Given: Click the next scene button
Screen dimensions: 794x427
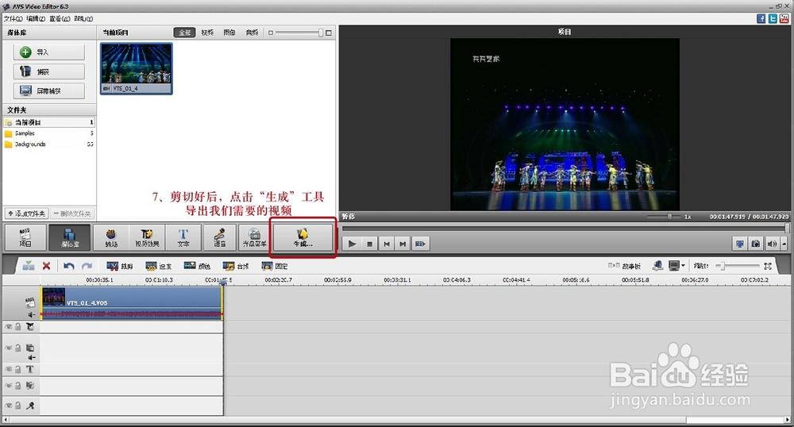Looking at the screenshot, I should coord(420,244).
